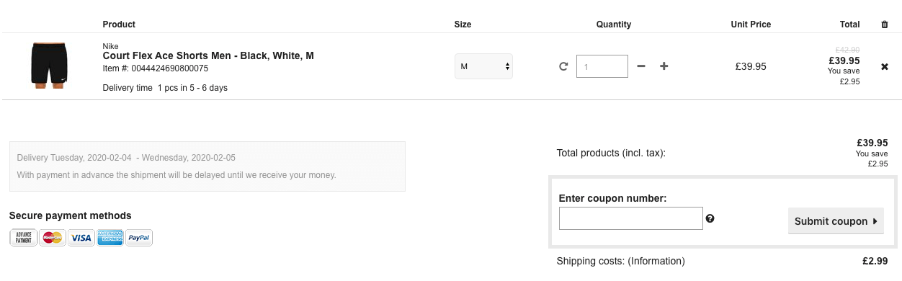
Task: Increase quantity with the plus icon
Action: click(x=664, y=66)
